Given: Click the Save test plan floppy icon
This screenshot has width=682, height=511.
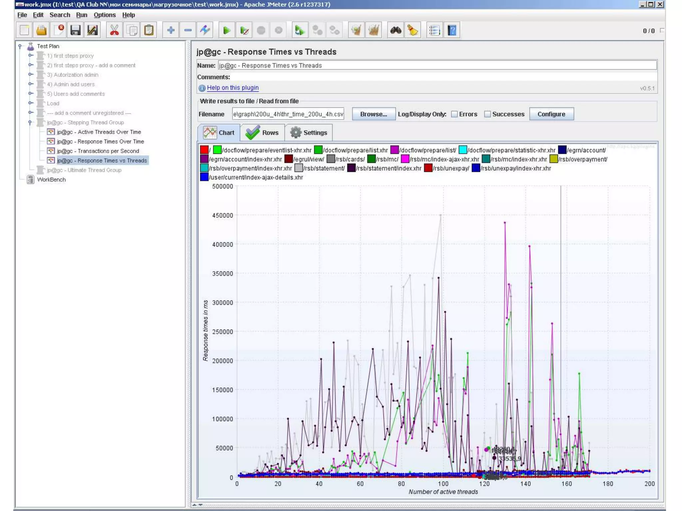Looking at the screenshot, I should (x=75, y=31).
